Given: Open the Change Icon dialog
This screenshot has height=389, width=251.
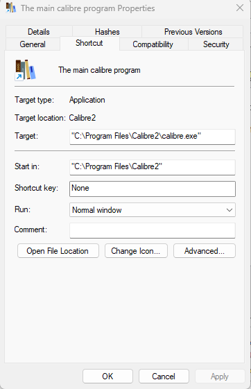Looking at the screenshot, I should [x=136, y=251].
